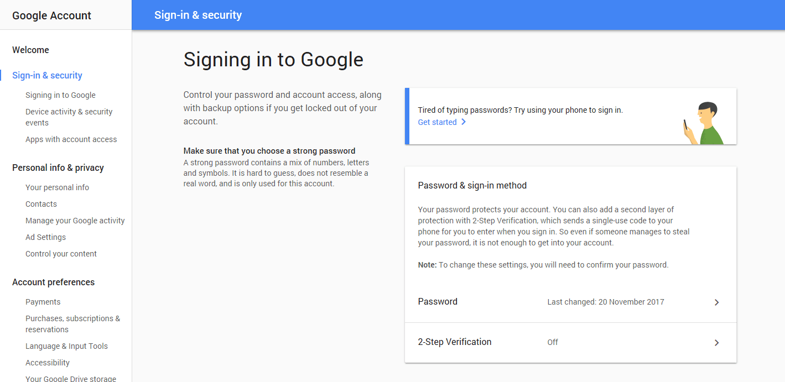Select Manage your Google activity
The height and width of the screenshot is (382, 785).
75,221
